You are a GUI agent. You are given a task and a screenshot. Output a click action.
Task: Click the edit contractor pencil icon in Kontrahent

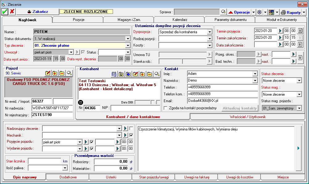click(135, 74)
